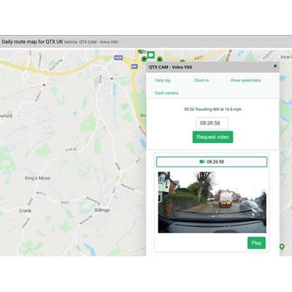Screen dimensions: 292x292
Task: Open the Dash camera tab
Action: [x=166, y=93]
